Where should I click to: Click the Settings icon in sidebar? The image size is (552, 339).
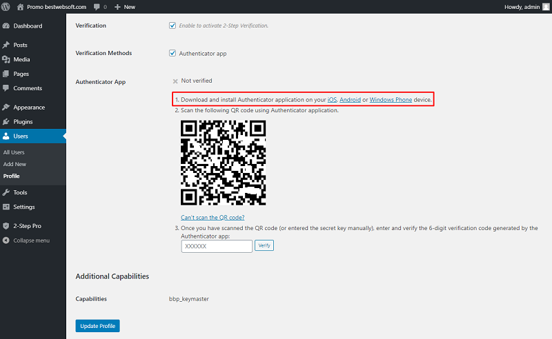[6, 207]
